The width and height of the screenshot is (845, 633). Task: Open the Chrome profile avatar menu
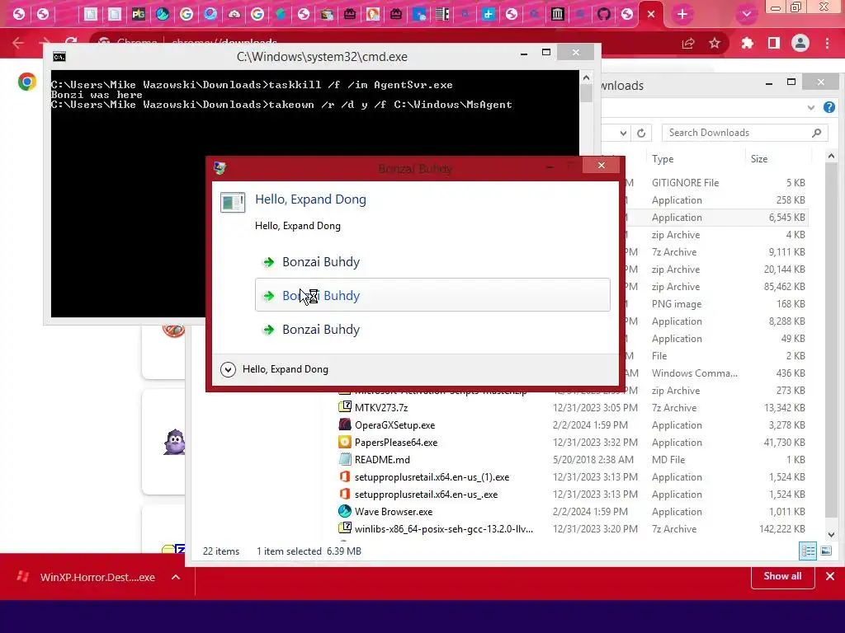click(800, 43)
